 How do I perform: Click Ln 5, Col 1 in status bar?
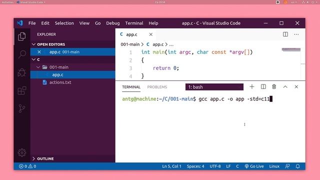(x=171, y=166)
